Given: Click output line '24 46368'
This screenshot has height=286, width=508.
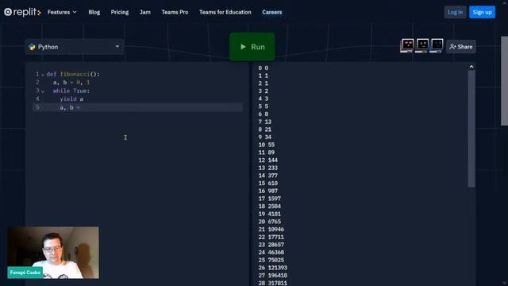Looking at the screenshot, I should point(271,253).
